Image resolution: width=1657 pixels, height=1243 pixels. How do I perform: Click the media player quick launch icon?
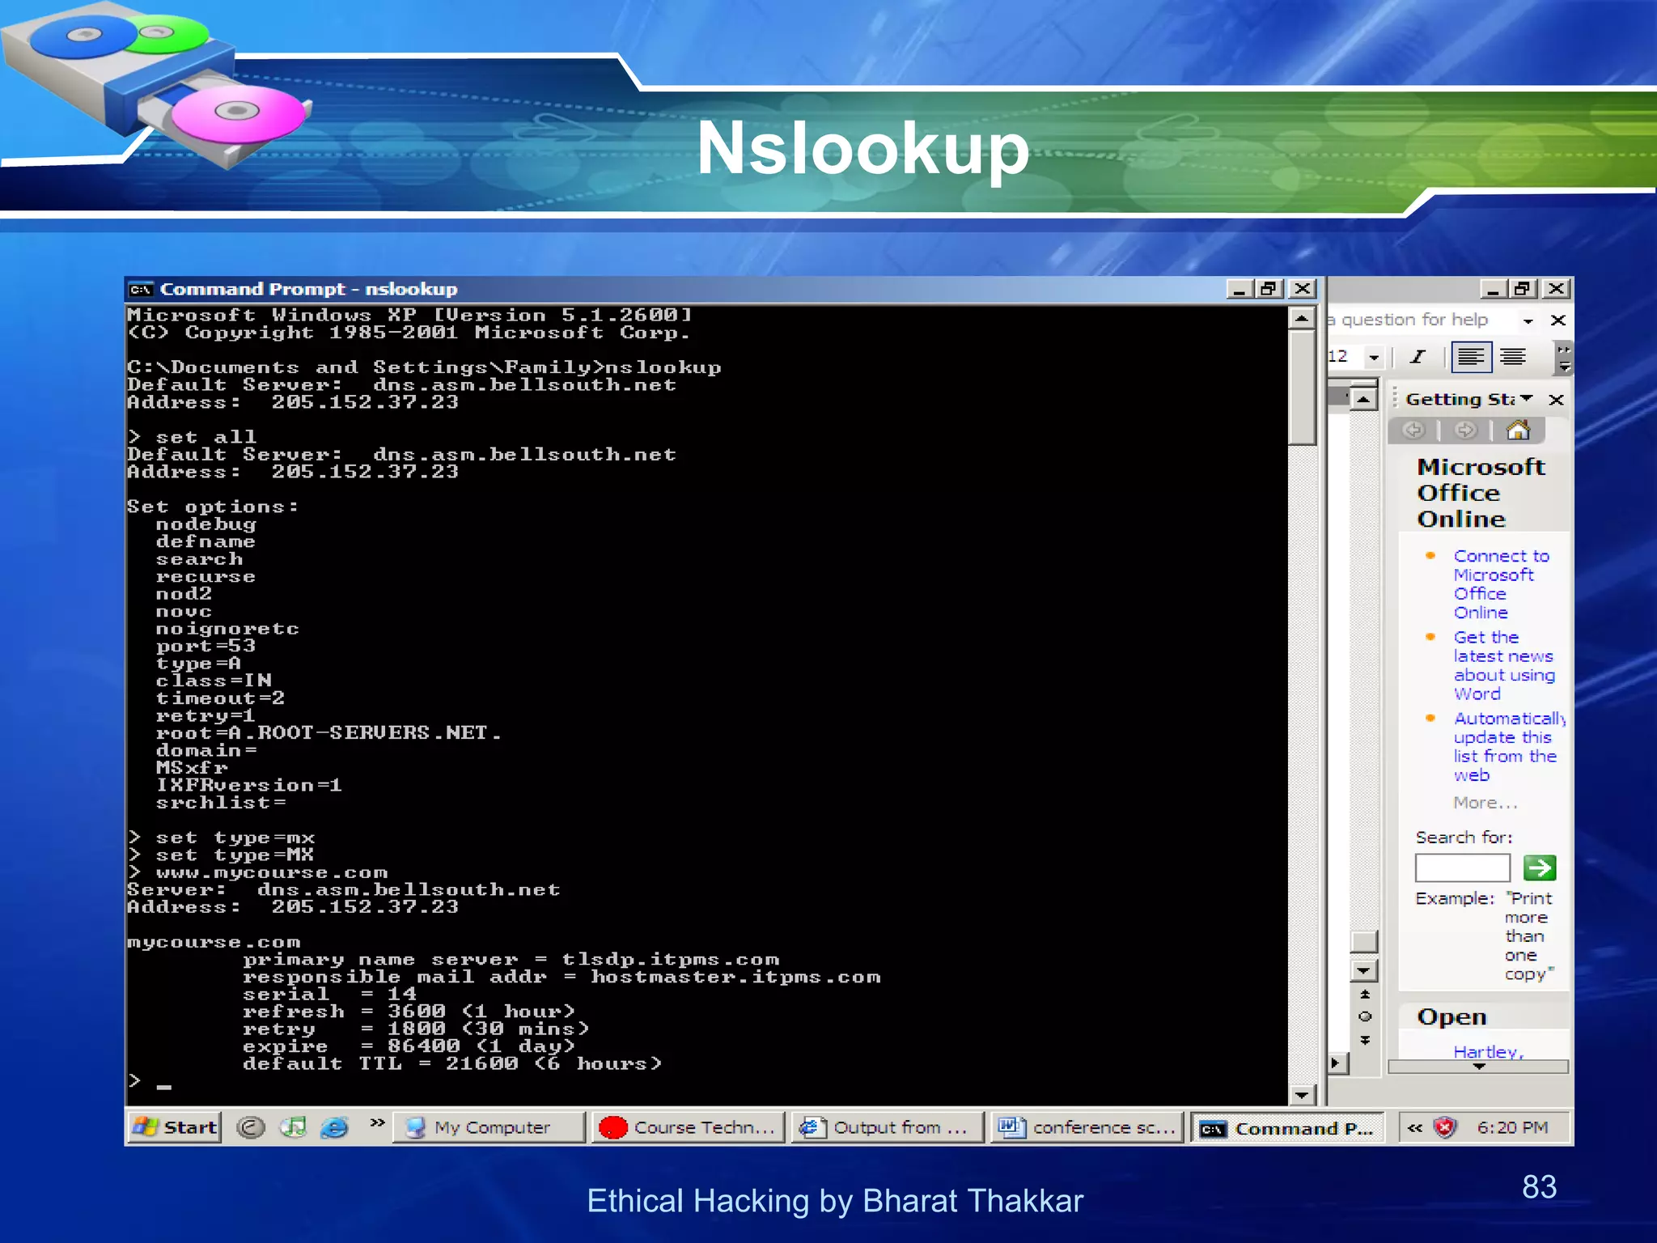click(x=293, y=1126)
